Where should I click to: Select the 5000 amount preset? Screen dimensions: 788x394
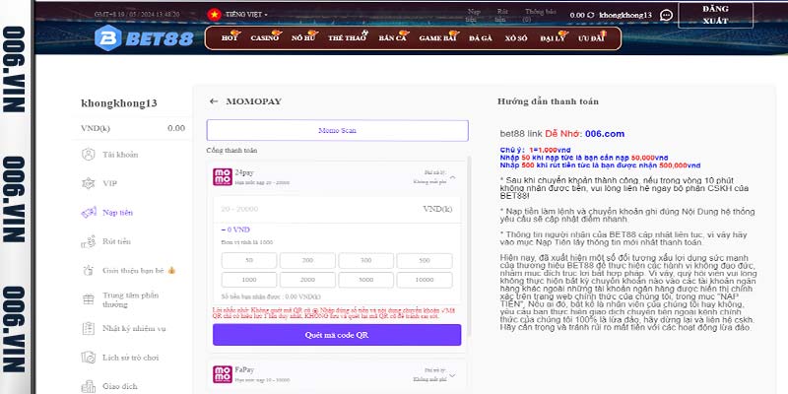pos(365,280)
